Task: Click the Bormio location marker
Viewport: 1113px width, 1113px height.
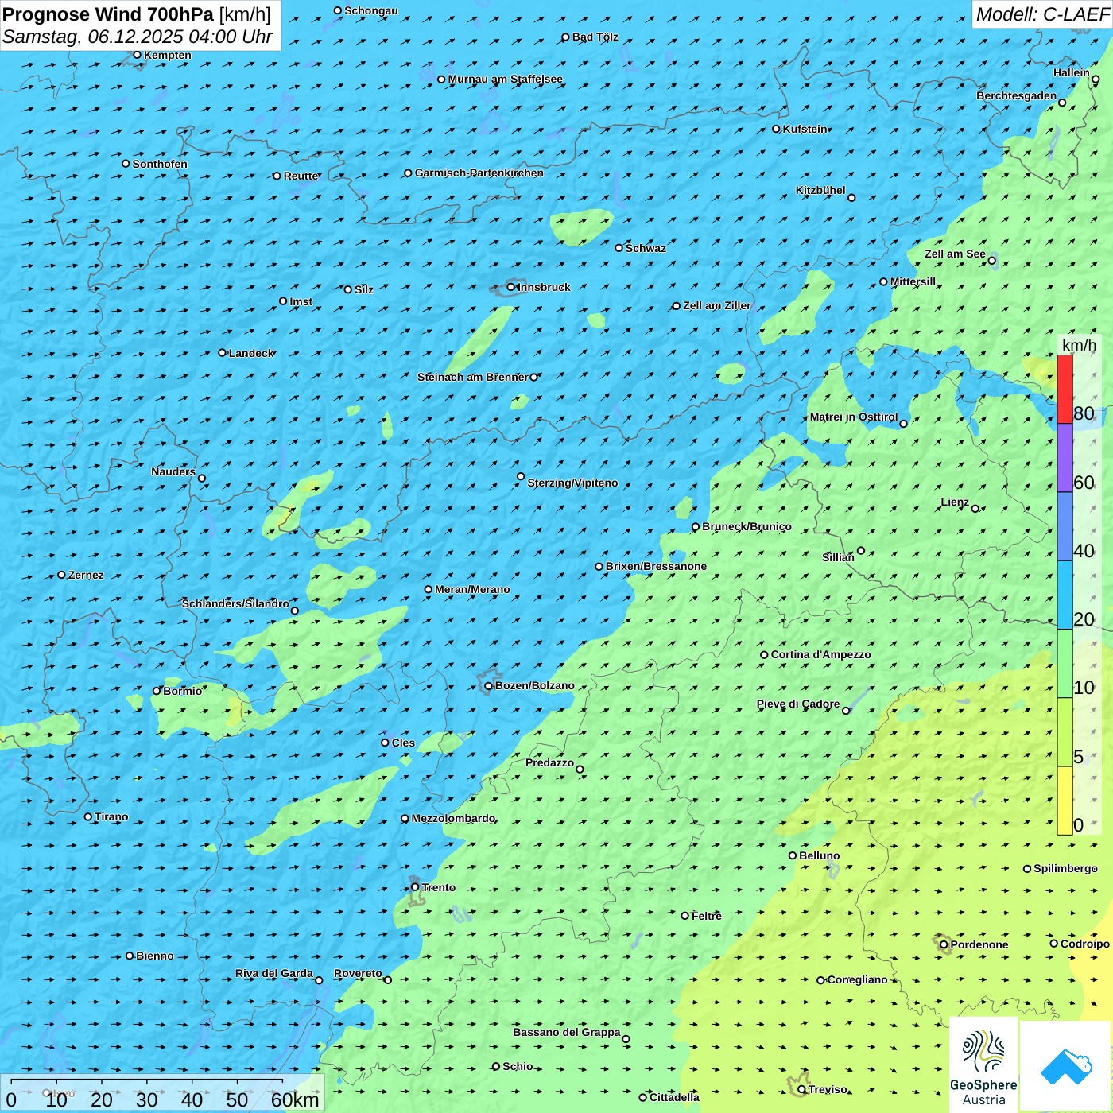Action: click(157, 691)
